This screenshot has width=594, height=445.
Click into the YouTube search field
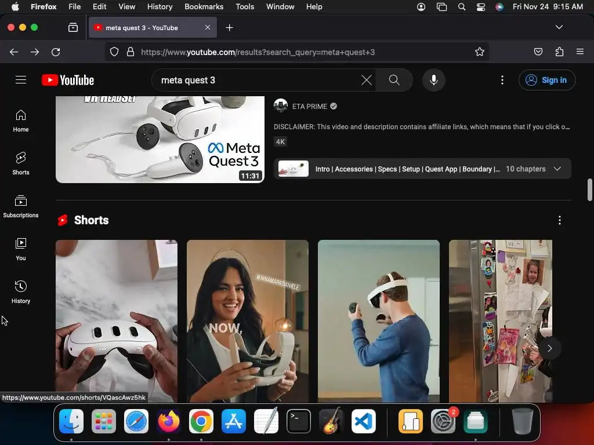point(258,80)
